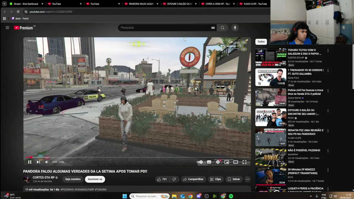Click the address bar URL

[51, 12]
